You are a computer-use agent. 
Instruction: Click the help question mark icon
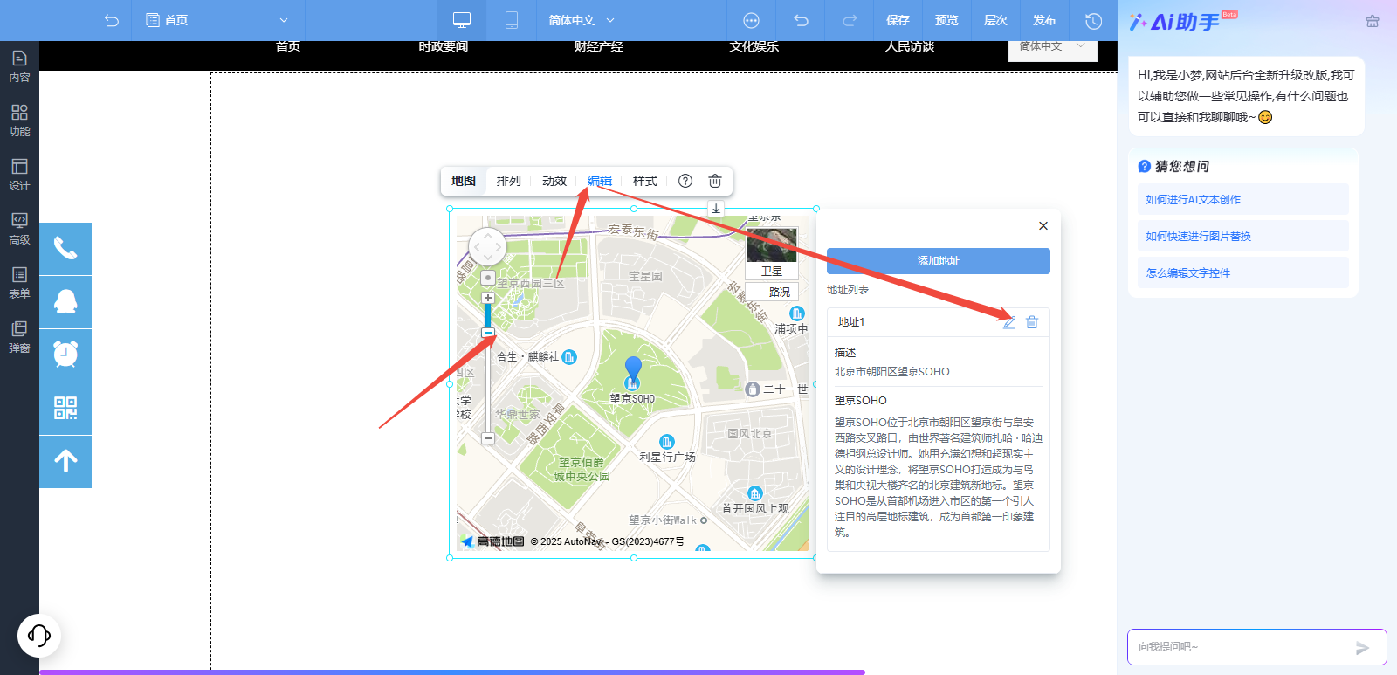pos(685,181)
